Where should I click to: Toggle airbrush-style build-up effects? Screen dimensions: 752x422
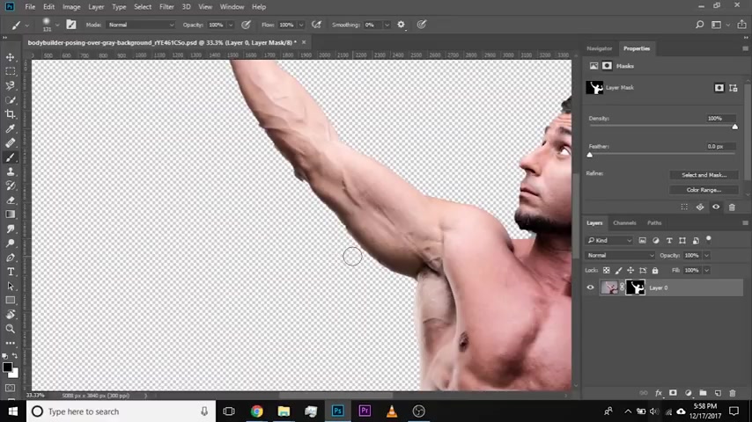pos(316,25)
